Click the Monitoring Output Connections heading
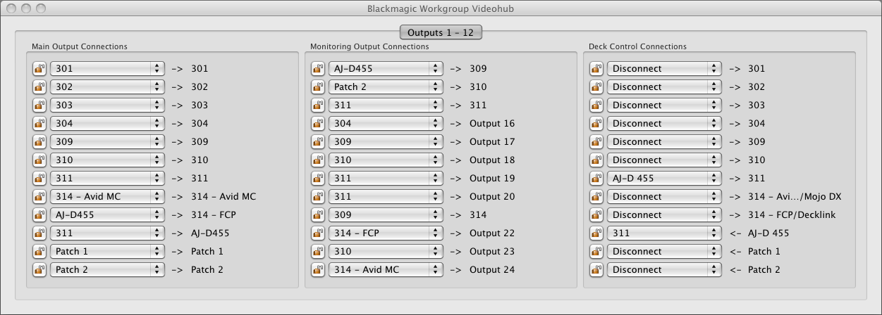 point(369,46)
